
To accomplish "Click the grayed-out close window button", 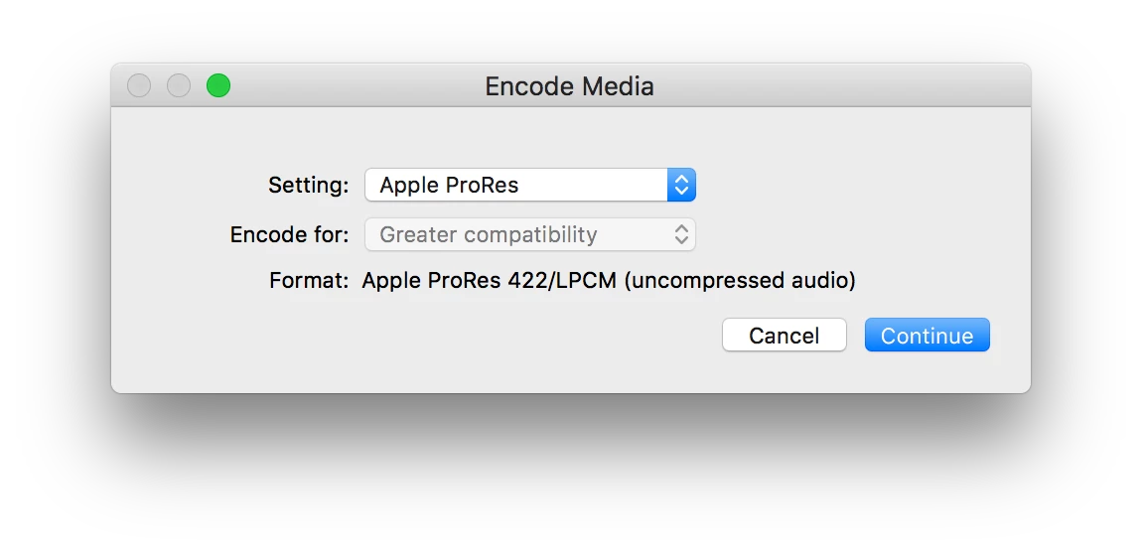I will click(139, 86).
